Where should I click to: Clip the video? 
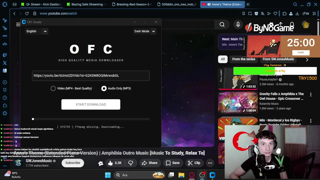point(194,163)
